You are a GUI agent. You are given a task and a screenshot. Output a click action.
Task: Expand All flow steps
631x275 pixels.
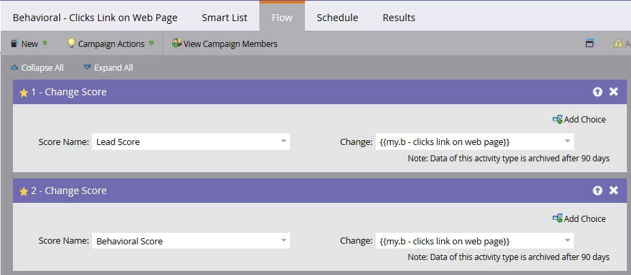108,67
